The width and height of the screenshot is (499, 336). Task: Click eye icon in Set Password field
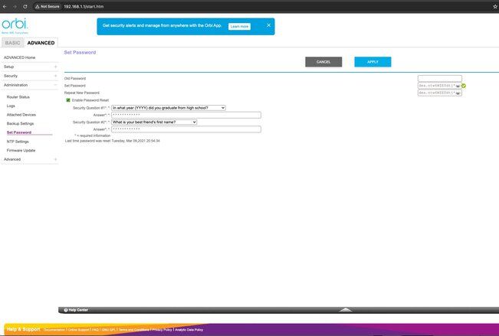458,86
